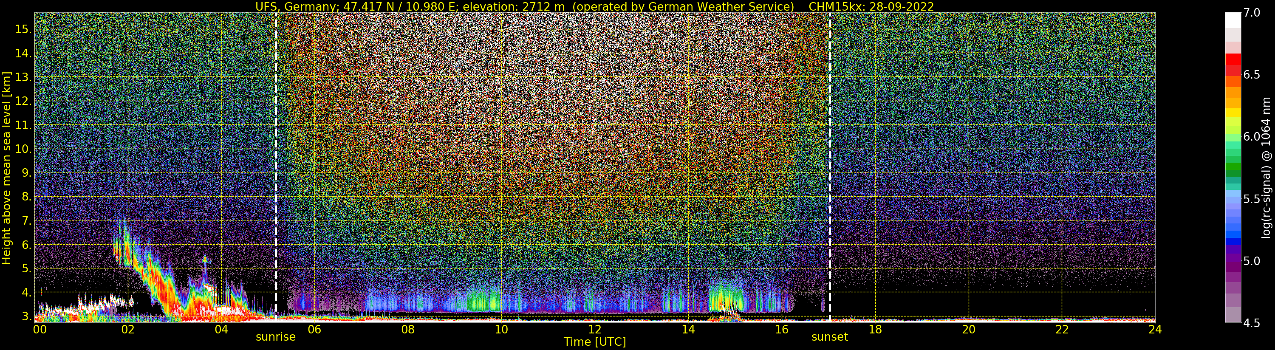
Task: Click the y-axis tick label "7."
Action: [x=26, y=221]
